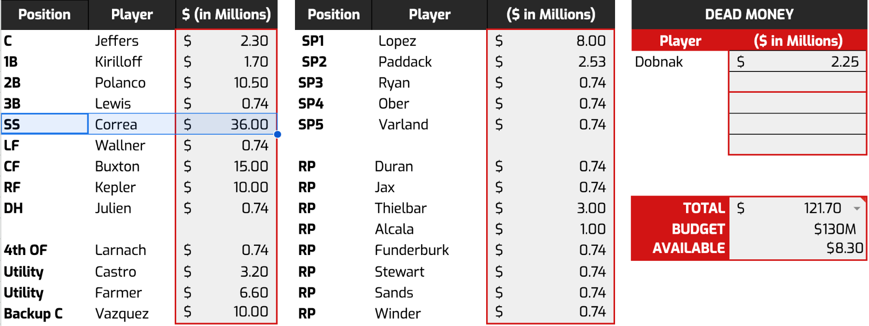Click Polanco's 10.50 salary cell
Viewport: 869px width, 326px height.
click(226, 83)
